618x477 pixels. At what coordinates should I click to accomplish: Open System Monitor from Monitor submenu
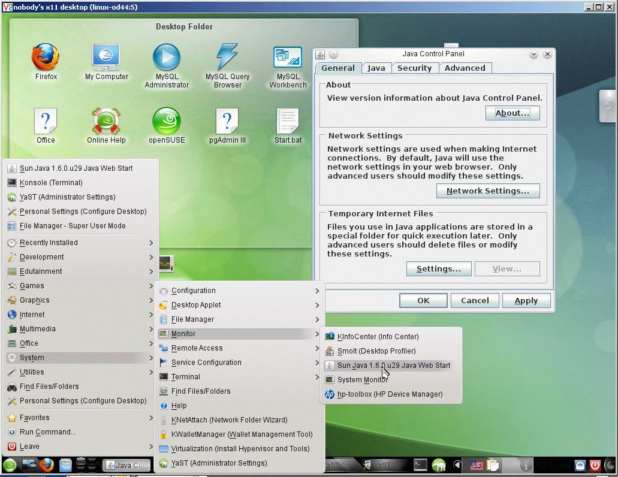[391, 380]
